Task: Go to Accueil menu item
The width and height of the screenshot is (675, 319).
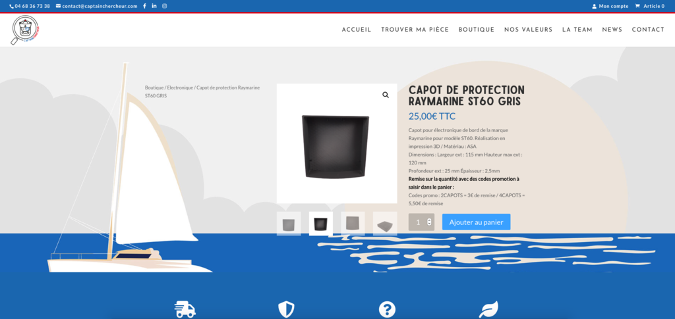Action: 357,30
